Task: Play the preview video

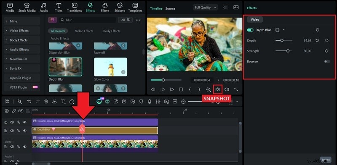Action: pos(172,89)
